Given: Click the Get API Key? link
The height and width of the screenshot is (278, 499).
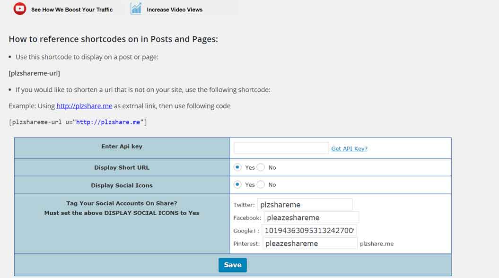Looking at the screenshot, I should 349,148.
